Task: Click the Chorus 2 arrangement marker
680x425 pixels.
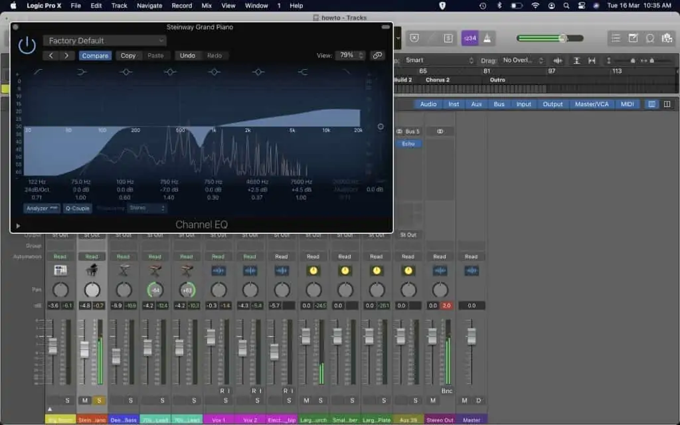Action: tap(437, 80)
